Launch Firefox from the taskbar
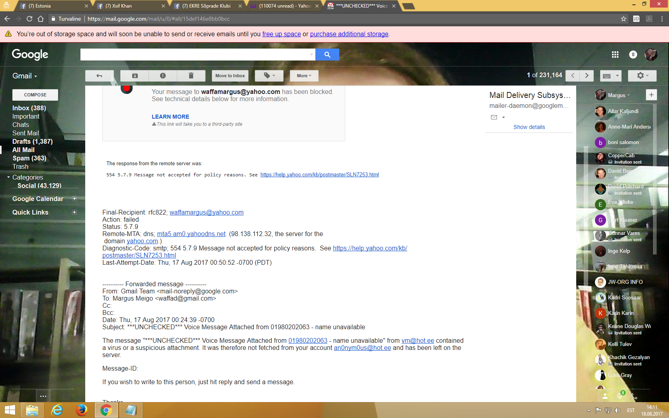Screen dimensions: 669x418 [82, 410]
